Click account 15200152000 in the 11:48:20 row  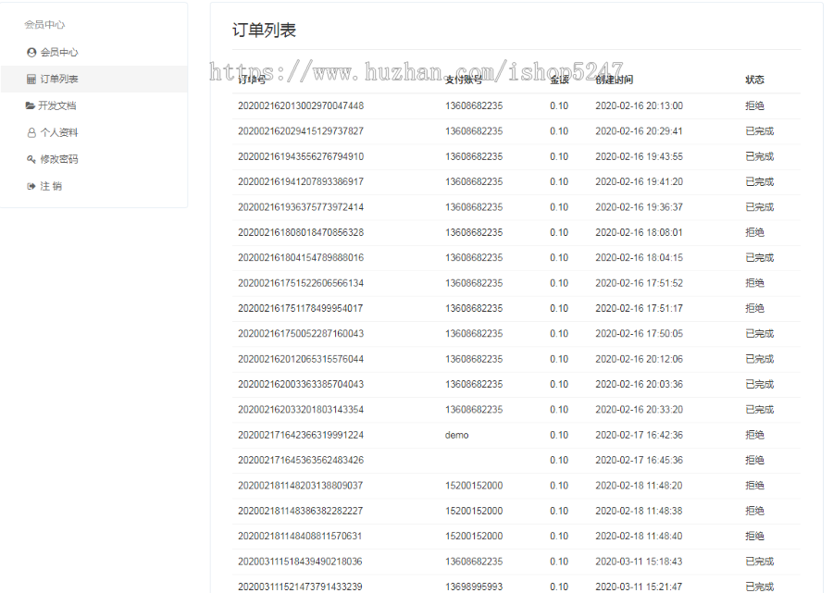coord(474,486)
